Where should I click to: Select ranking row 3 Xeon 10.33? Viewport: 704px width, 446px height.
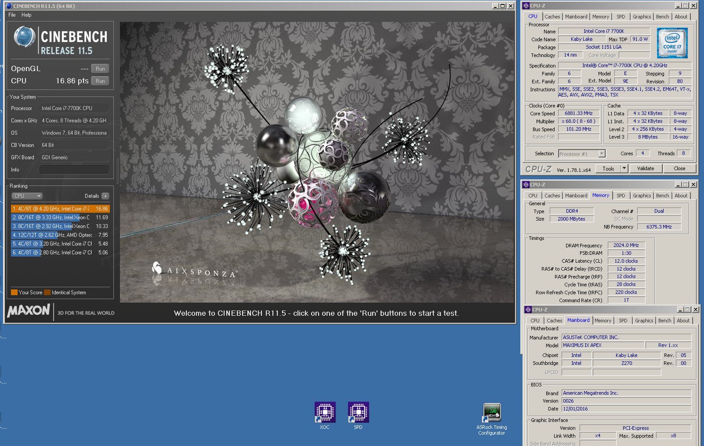(60, 226)
